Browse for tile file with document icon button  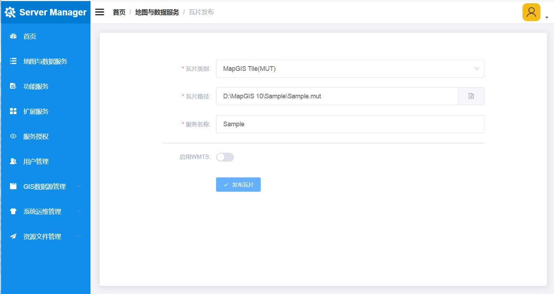coord(471,96)
